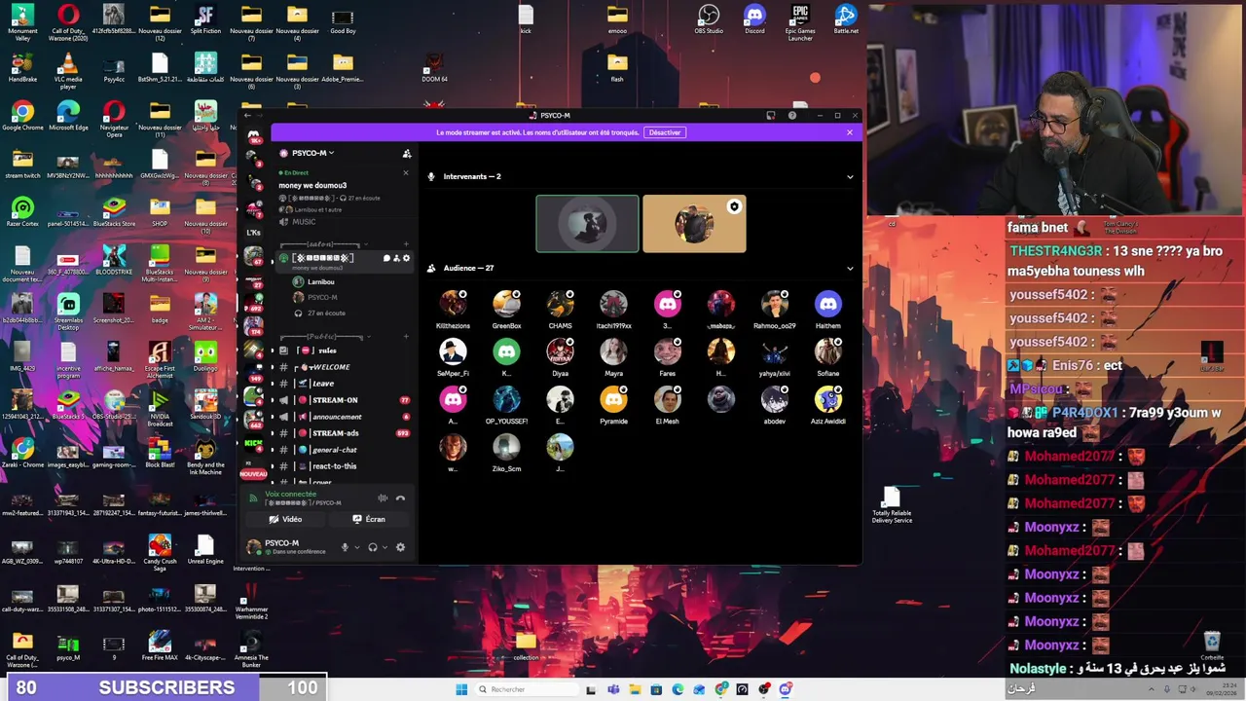
Task: Toggle noise suppression waveform icon
Action: tap(383, 498)
